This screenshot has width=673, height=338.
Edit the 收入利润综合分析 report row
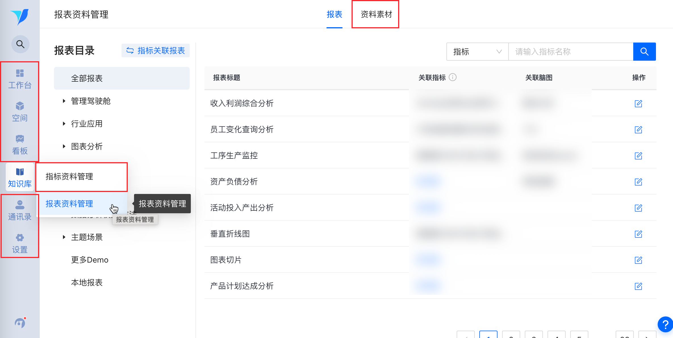coord(638,103)
